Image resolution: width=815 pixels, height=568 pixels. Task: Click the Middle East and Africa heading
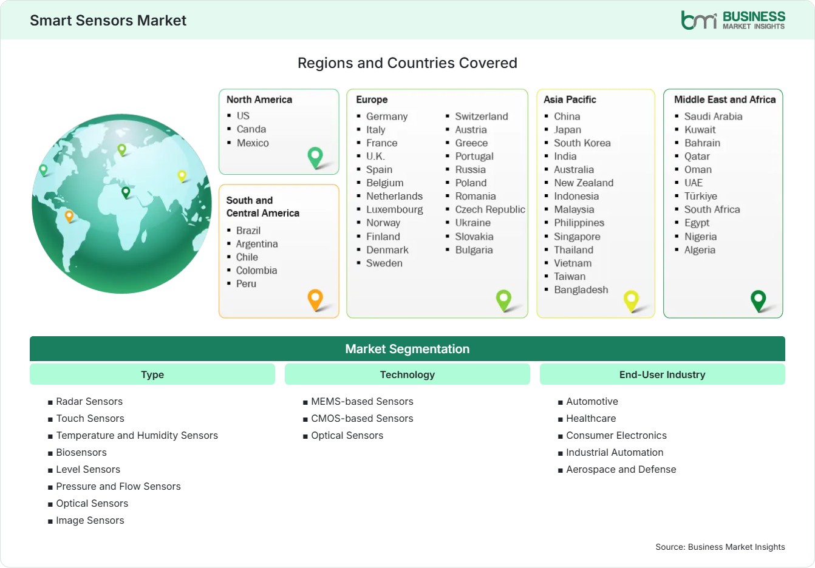point(725,100)
